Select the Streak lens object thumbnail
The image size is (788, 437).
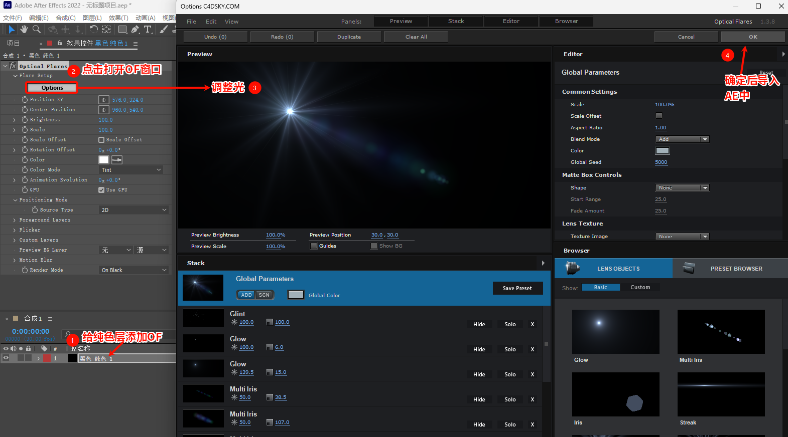[x=721, y=394]
